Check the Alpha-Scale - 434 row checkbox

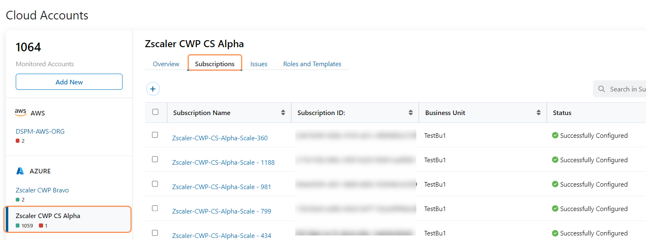click(155, 233)
